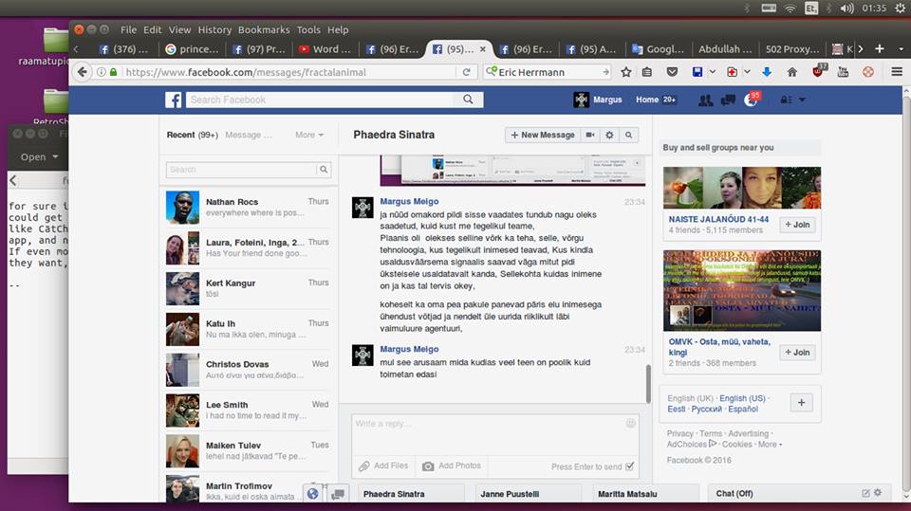
Task: Click the conversation scrollbar thumb
Action: pos(648,383)
